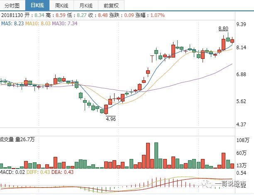Click the 8.14 price axis label

[241, 48]
